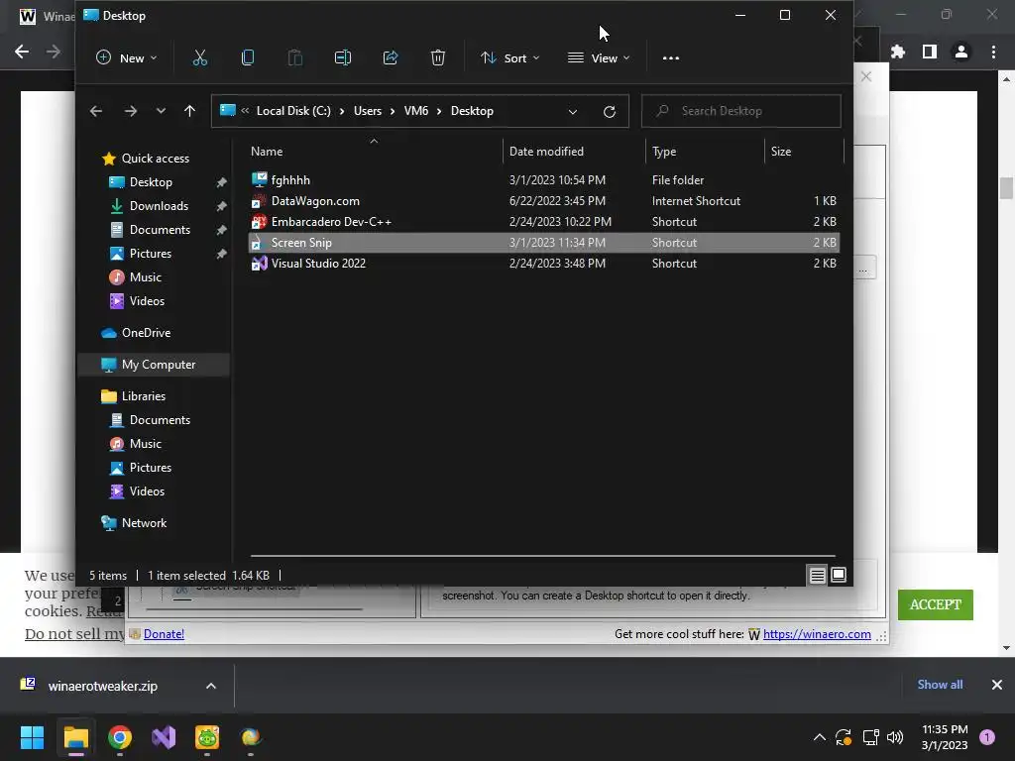This screenshot has width=1015, height=761.
Task: Go up one folder level arrow
Action: coord(189,111)
